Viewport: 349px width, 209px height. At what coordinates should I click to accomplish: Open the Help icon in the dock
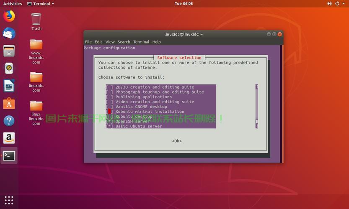pos(9,121)
